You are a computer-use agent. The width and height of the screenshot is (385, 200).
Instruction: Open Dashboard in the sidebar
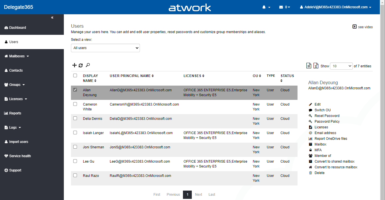(x=17, y=28)
